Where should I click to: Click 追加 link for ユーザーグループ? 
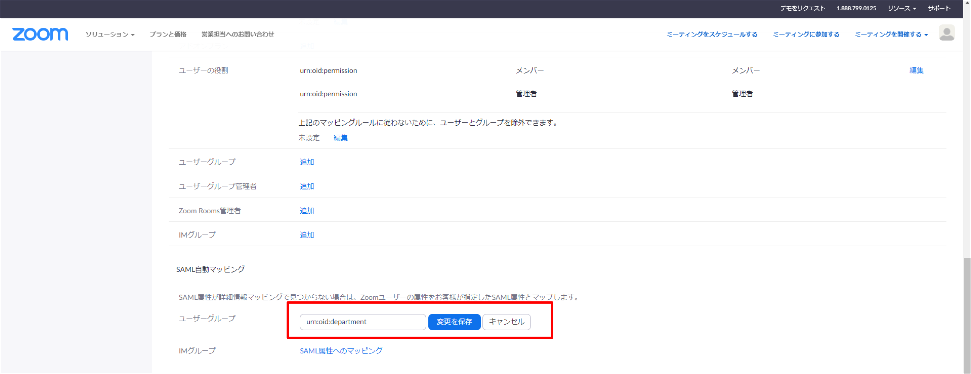click(x=307, y=162)
